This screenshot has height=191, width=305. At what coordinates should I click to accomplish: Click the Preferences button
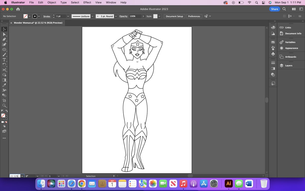click(x=194, y=16)
